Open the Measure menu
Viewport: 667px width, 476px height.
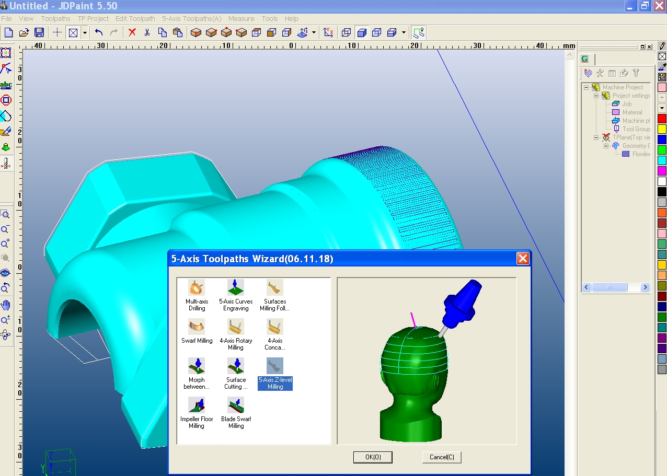(241, 18)
